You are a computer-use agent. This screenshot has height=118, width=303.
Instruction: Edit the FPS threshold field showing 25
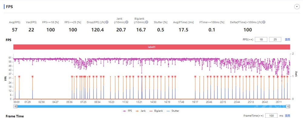tap(275, 40)
